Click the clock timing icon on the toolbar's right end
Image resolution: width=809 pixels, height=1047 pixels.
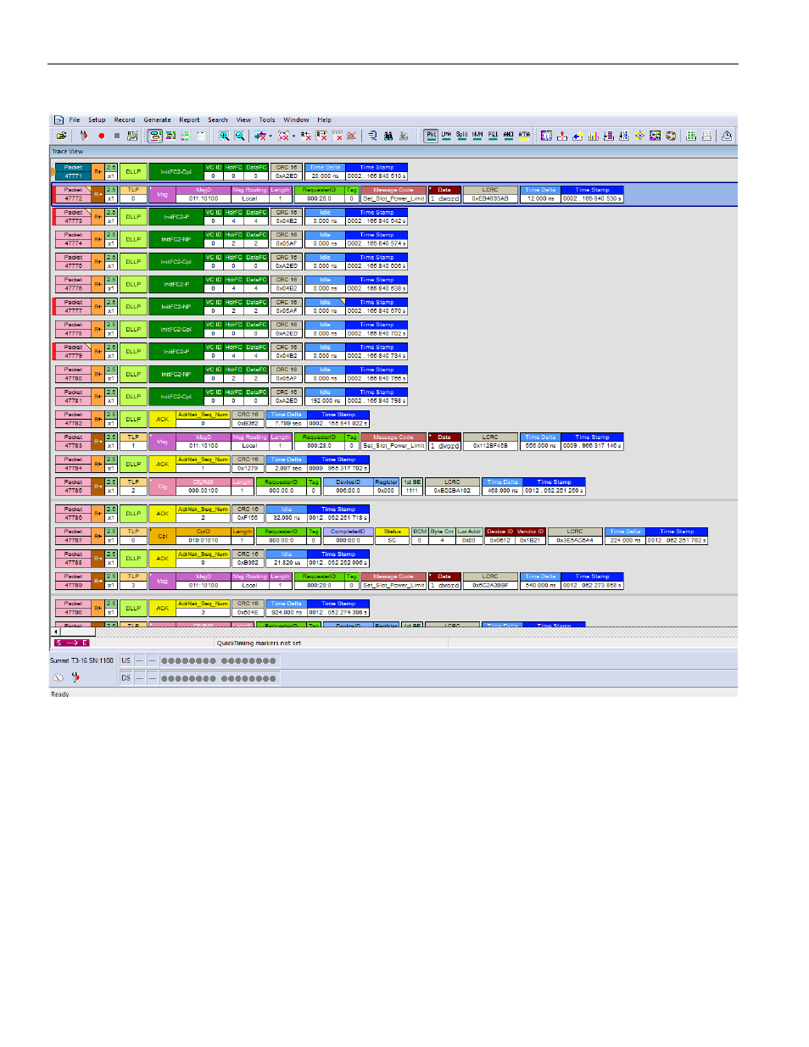[x=726, y=136]
